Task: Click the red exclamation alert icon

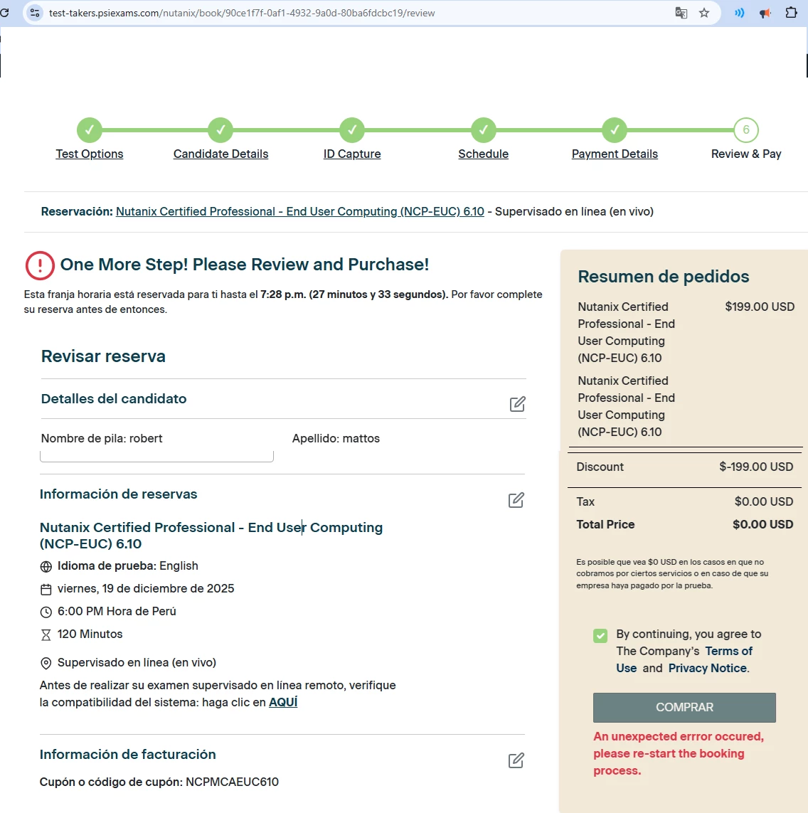Action: (x=40, y=265)
